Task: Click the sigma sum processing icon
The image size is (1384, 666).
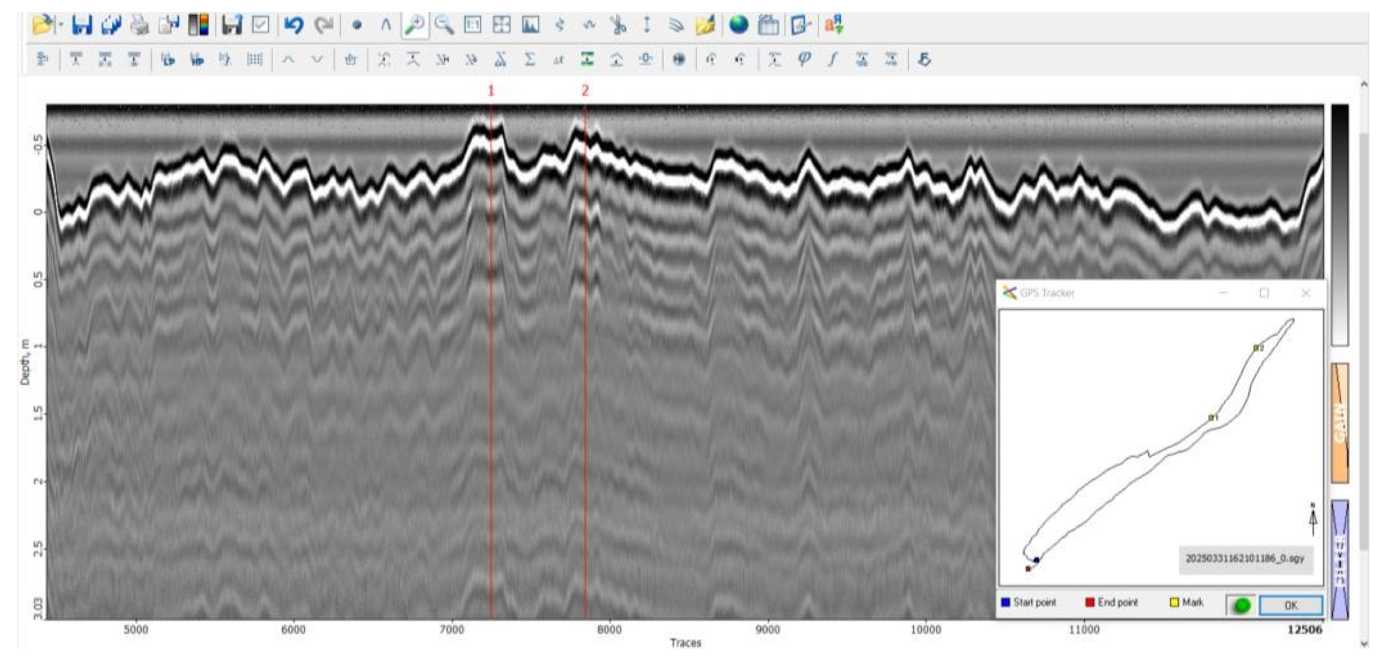Action: pyautogui.click(x=529, y=59)
